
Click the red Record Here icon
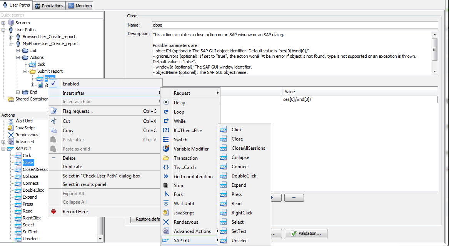point(54,212)
